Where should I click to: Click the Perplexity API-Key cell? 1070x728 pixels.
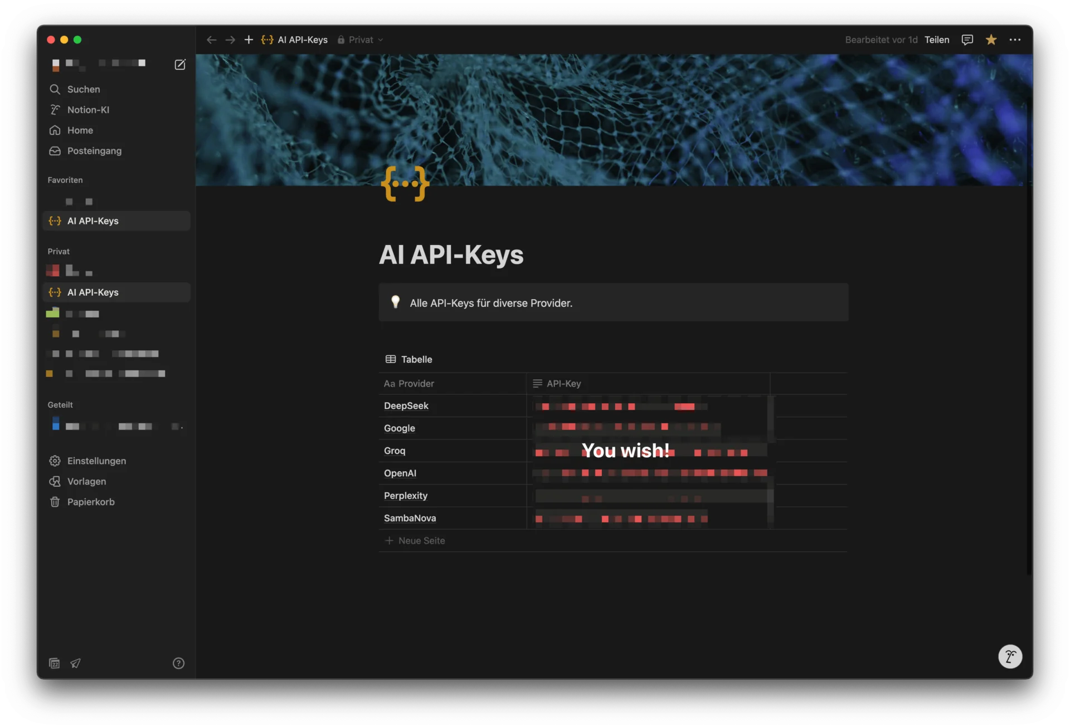(x=648, y=496)
